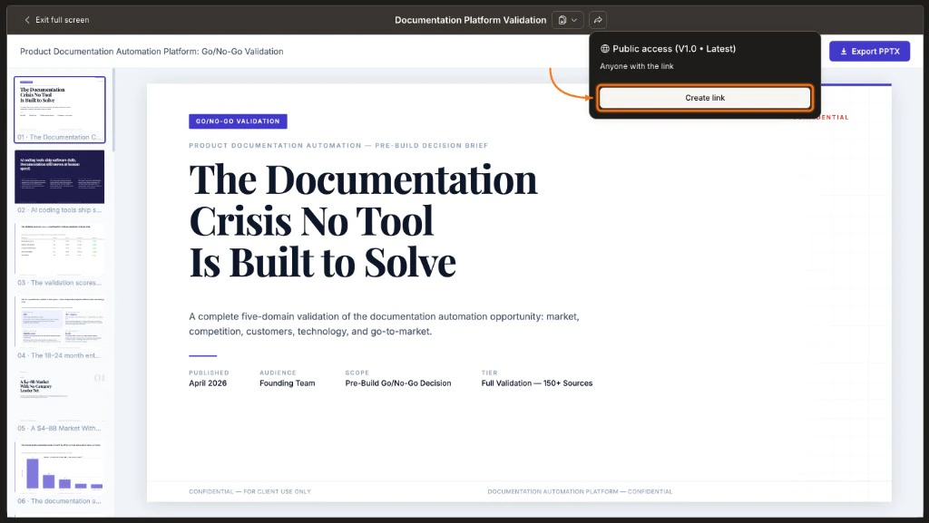929x523 pixels.
Task: Expand the version dropdown chevron in the header
Action: (573, 19)
